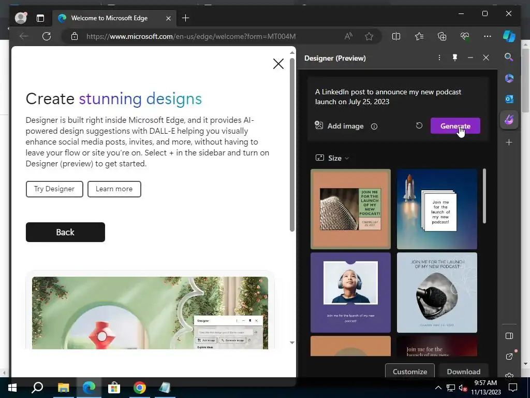This screenshot has width=530, height=398.
Task: Minimize the Designer side panel
Action: pyautogui.click(x=470, y=58)
